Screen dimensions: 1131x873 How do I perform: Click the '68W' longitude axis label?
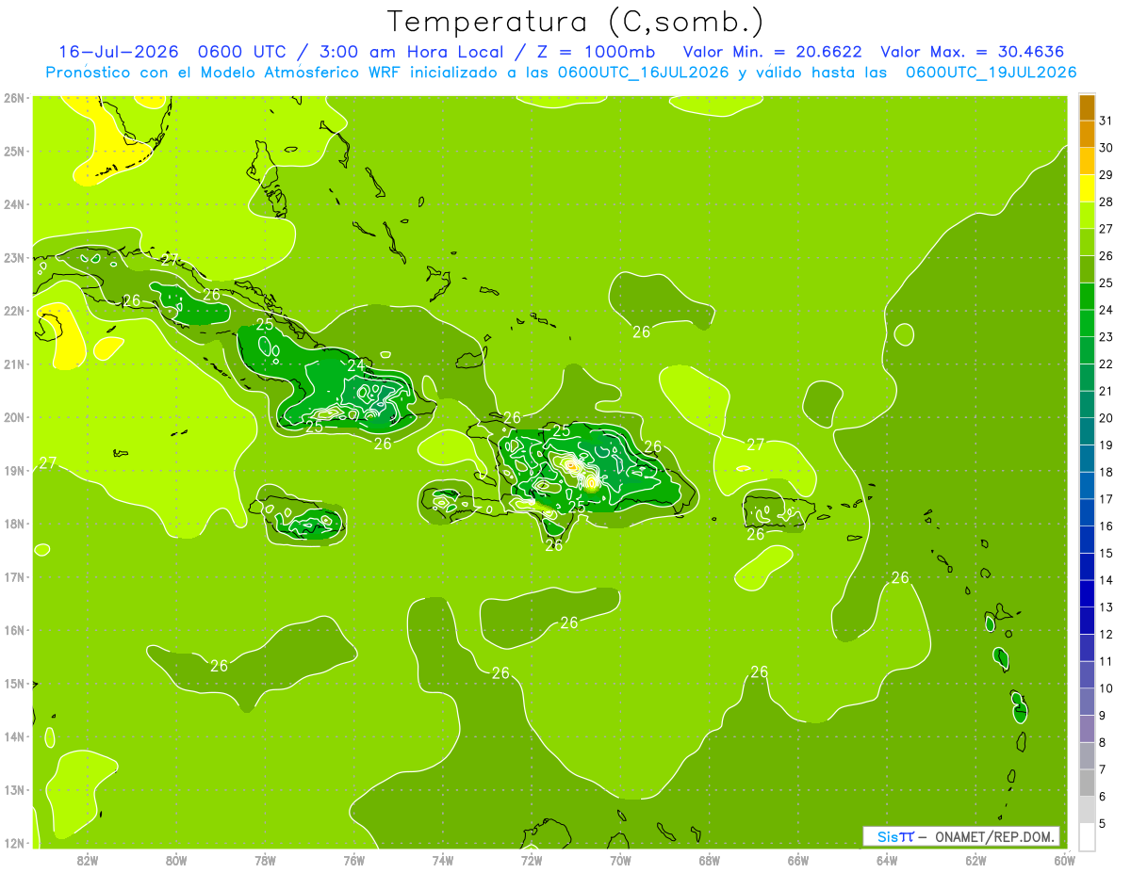click(x=710, y=860)
